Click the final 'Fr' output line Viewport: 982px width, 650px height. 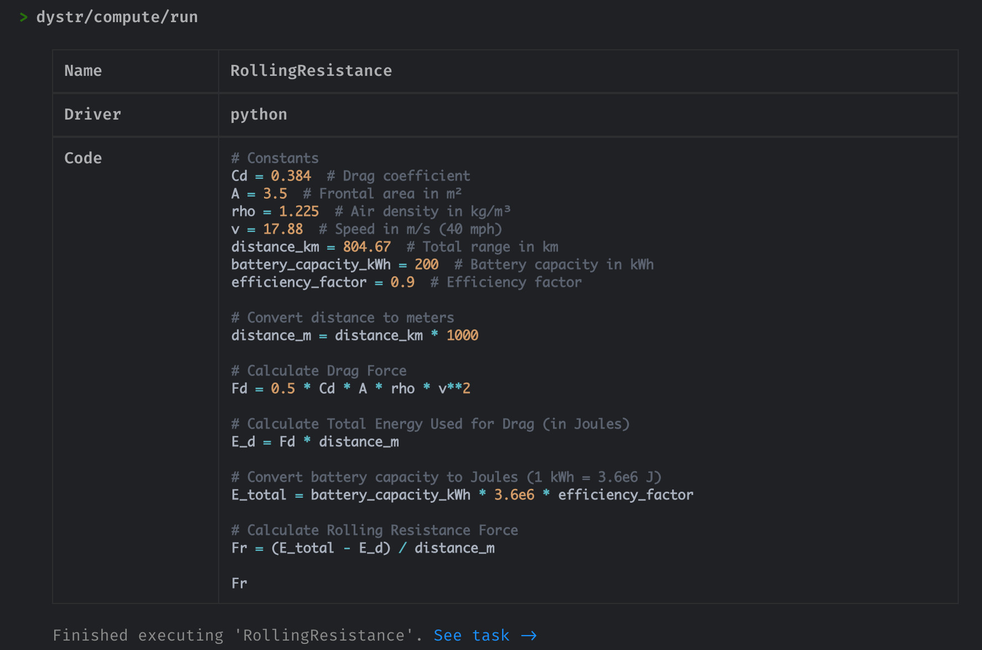coord(239,584)
